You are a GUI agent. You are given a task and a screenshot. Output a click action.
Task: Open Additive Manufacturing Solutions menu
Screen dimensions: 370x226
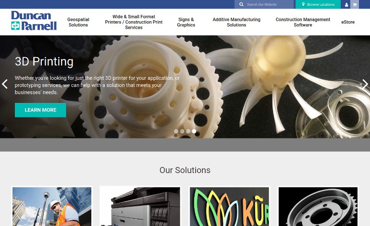pyautogui.click(x=236, y=22)
